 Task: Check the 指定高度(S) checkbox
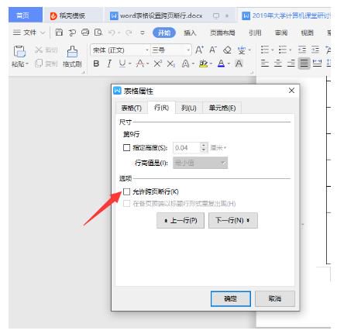(x=126, y=148)
